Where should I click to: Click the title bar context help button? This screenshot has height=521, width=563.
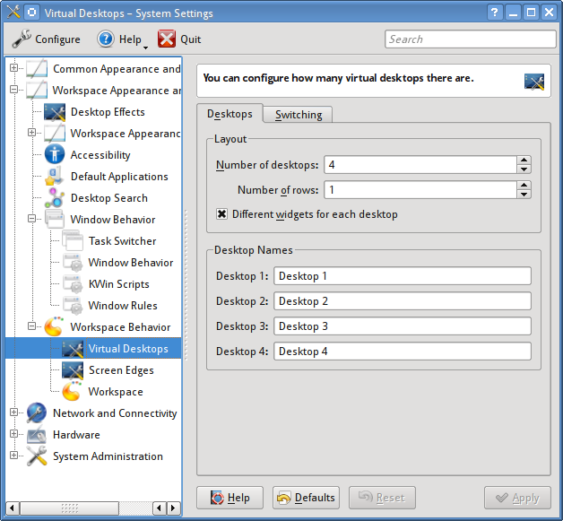(x=495, y=13)
